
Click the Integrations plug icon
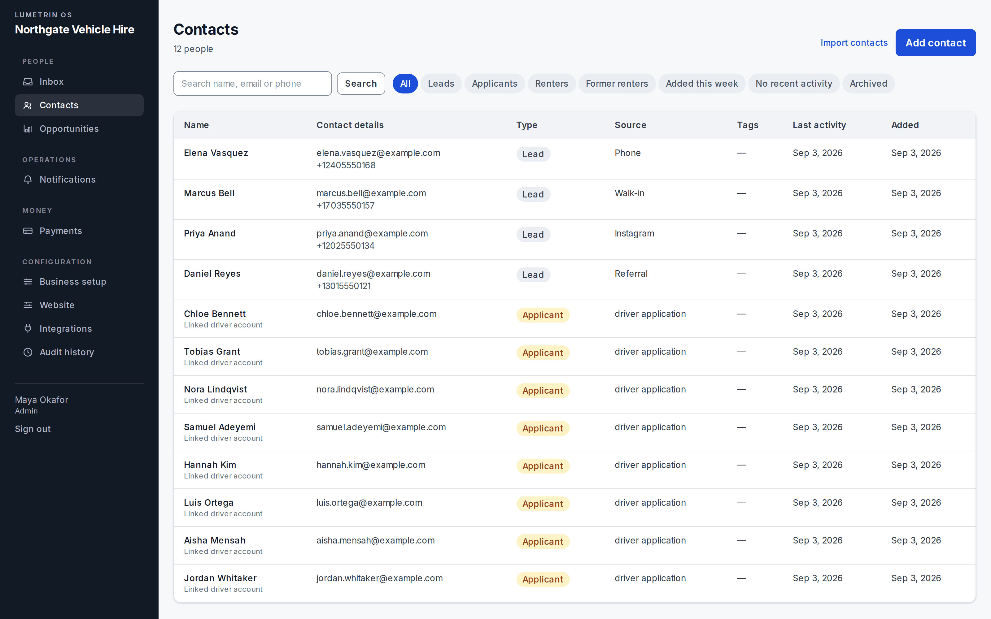coord(28,329)
